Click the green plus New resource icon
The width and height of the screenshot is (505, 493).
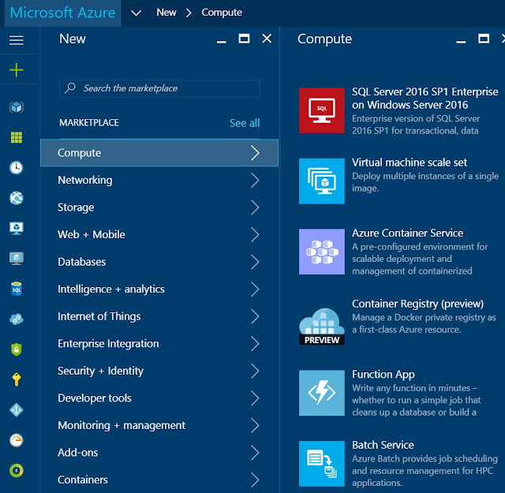pyautogui.click(x=17, y=70)
